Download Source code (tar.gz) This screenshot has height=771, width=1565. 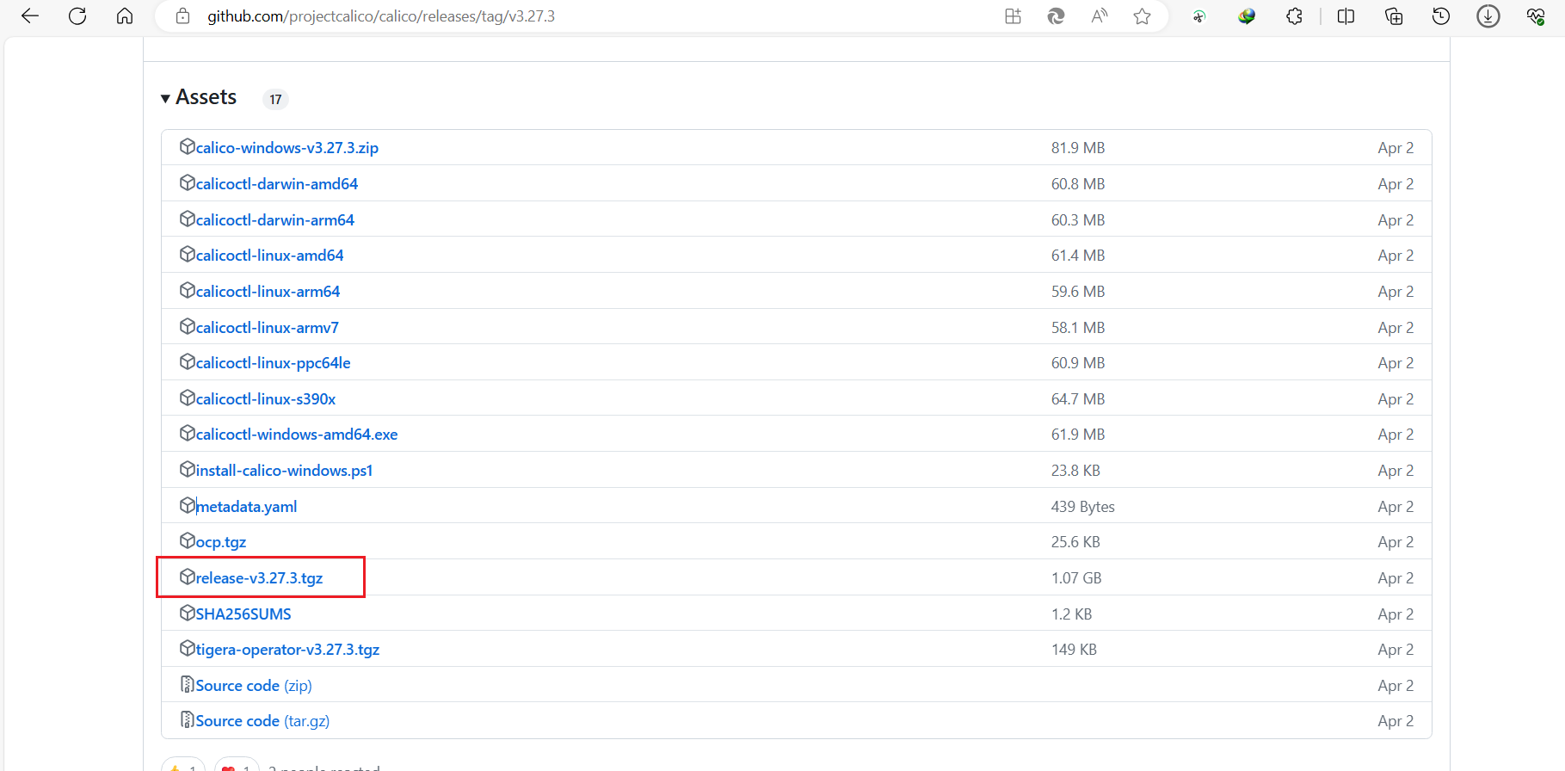(x=263, y=721)
